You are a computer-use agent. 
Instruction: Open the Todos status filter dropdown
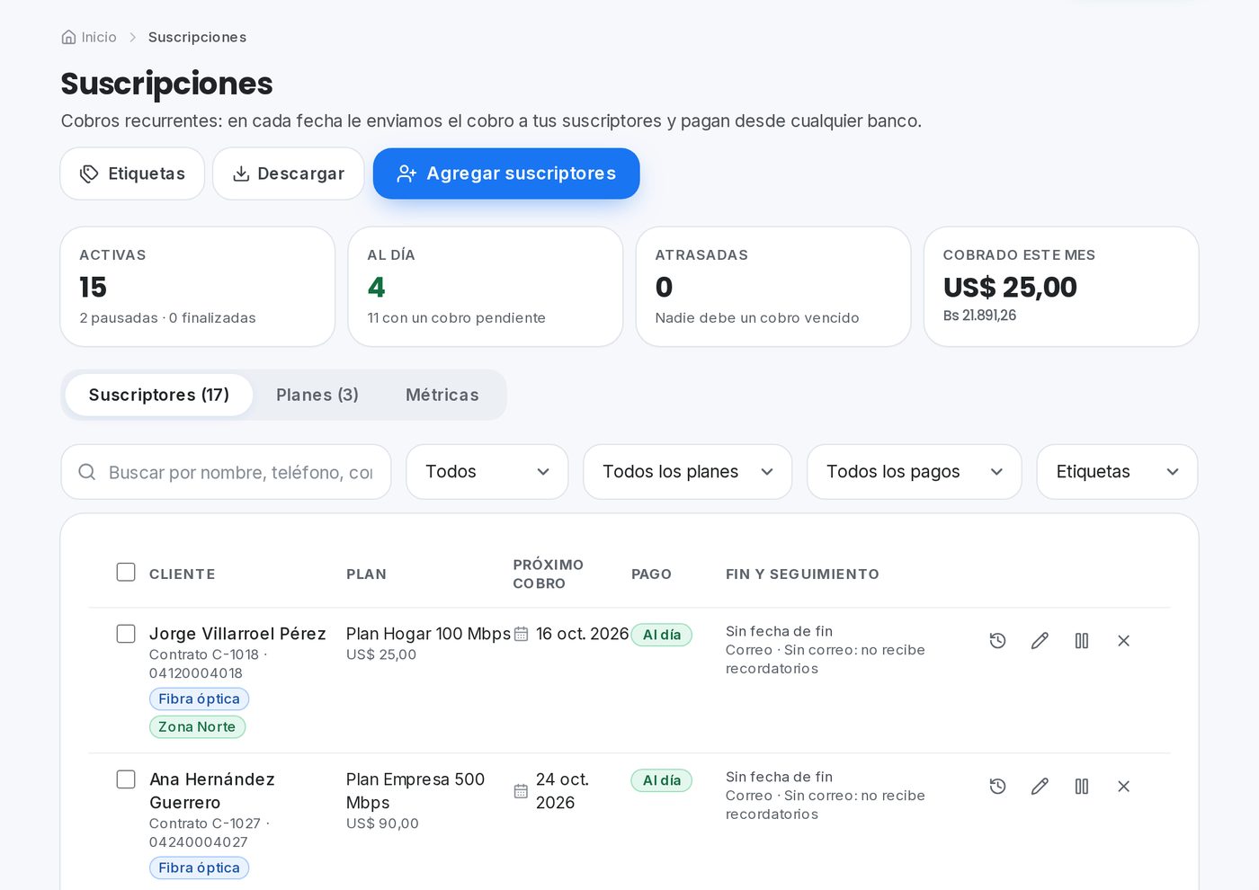pyautogui.click(x=487, y=472)
